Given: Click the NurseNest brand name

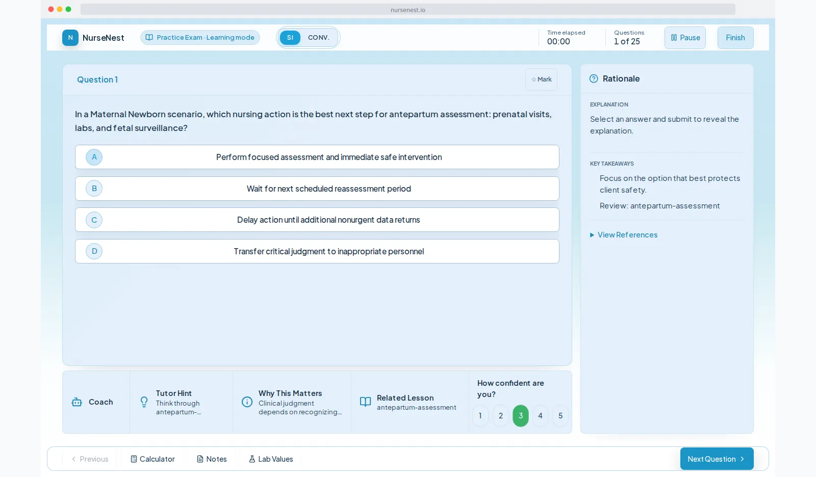Looking at the screenshot, I should 104,38.
